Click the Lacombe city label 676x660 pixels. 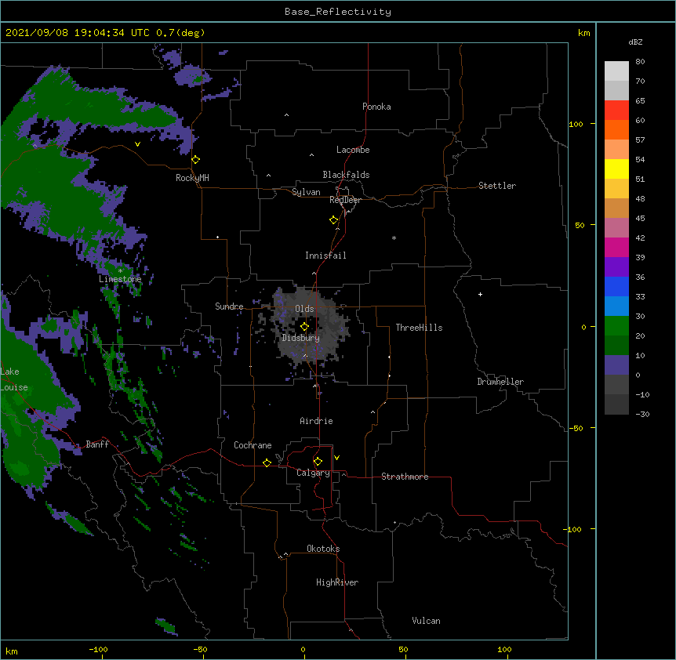pyautogui.click(x=353, y=150)
